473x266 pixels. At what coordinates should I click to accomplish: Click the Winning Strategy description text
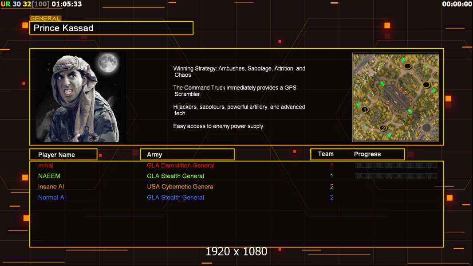pos(239,72)
